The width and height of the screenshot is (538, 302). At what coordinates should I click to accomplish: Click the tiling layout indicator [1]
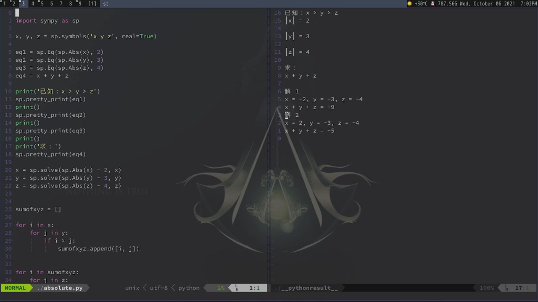click(93, 4)
